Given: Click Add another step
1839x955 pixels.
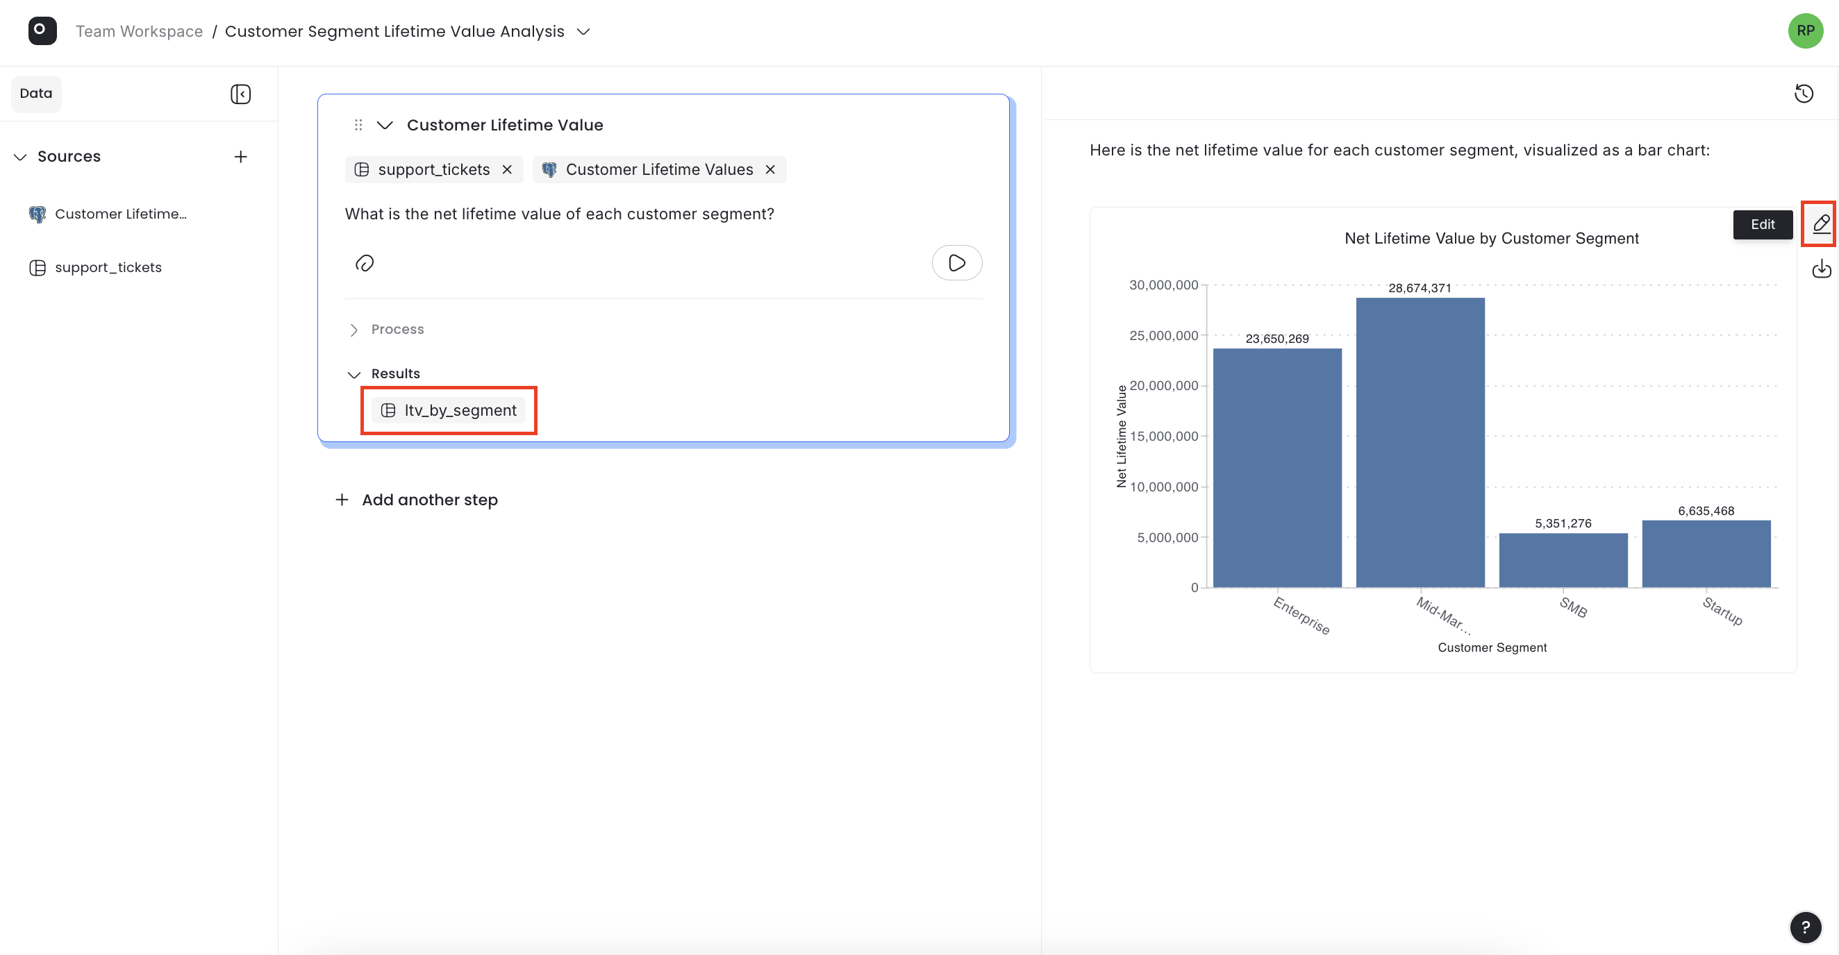Looking at the screenshot, I should [x=416, y=500].
